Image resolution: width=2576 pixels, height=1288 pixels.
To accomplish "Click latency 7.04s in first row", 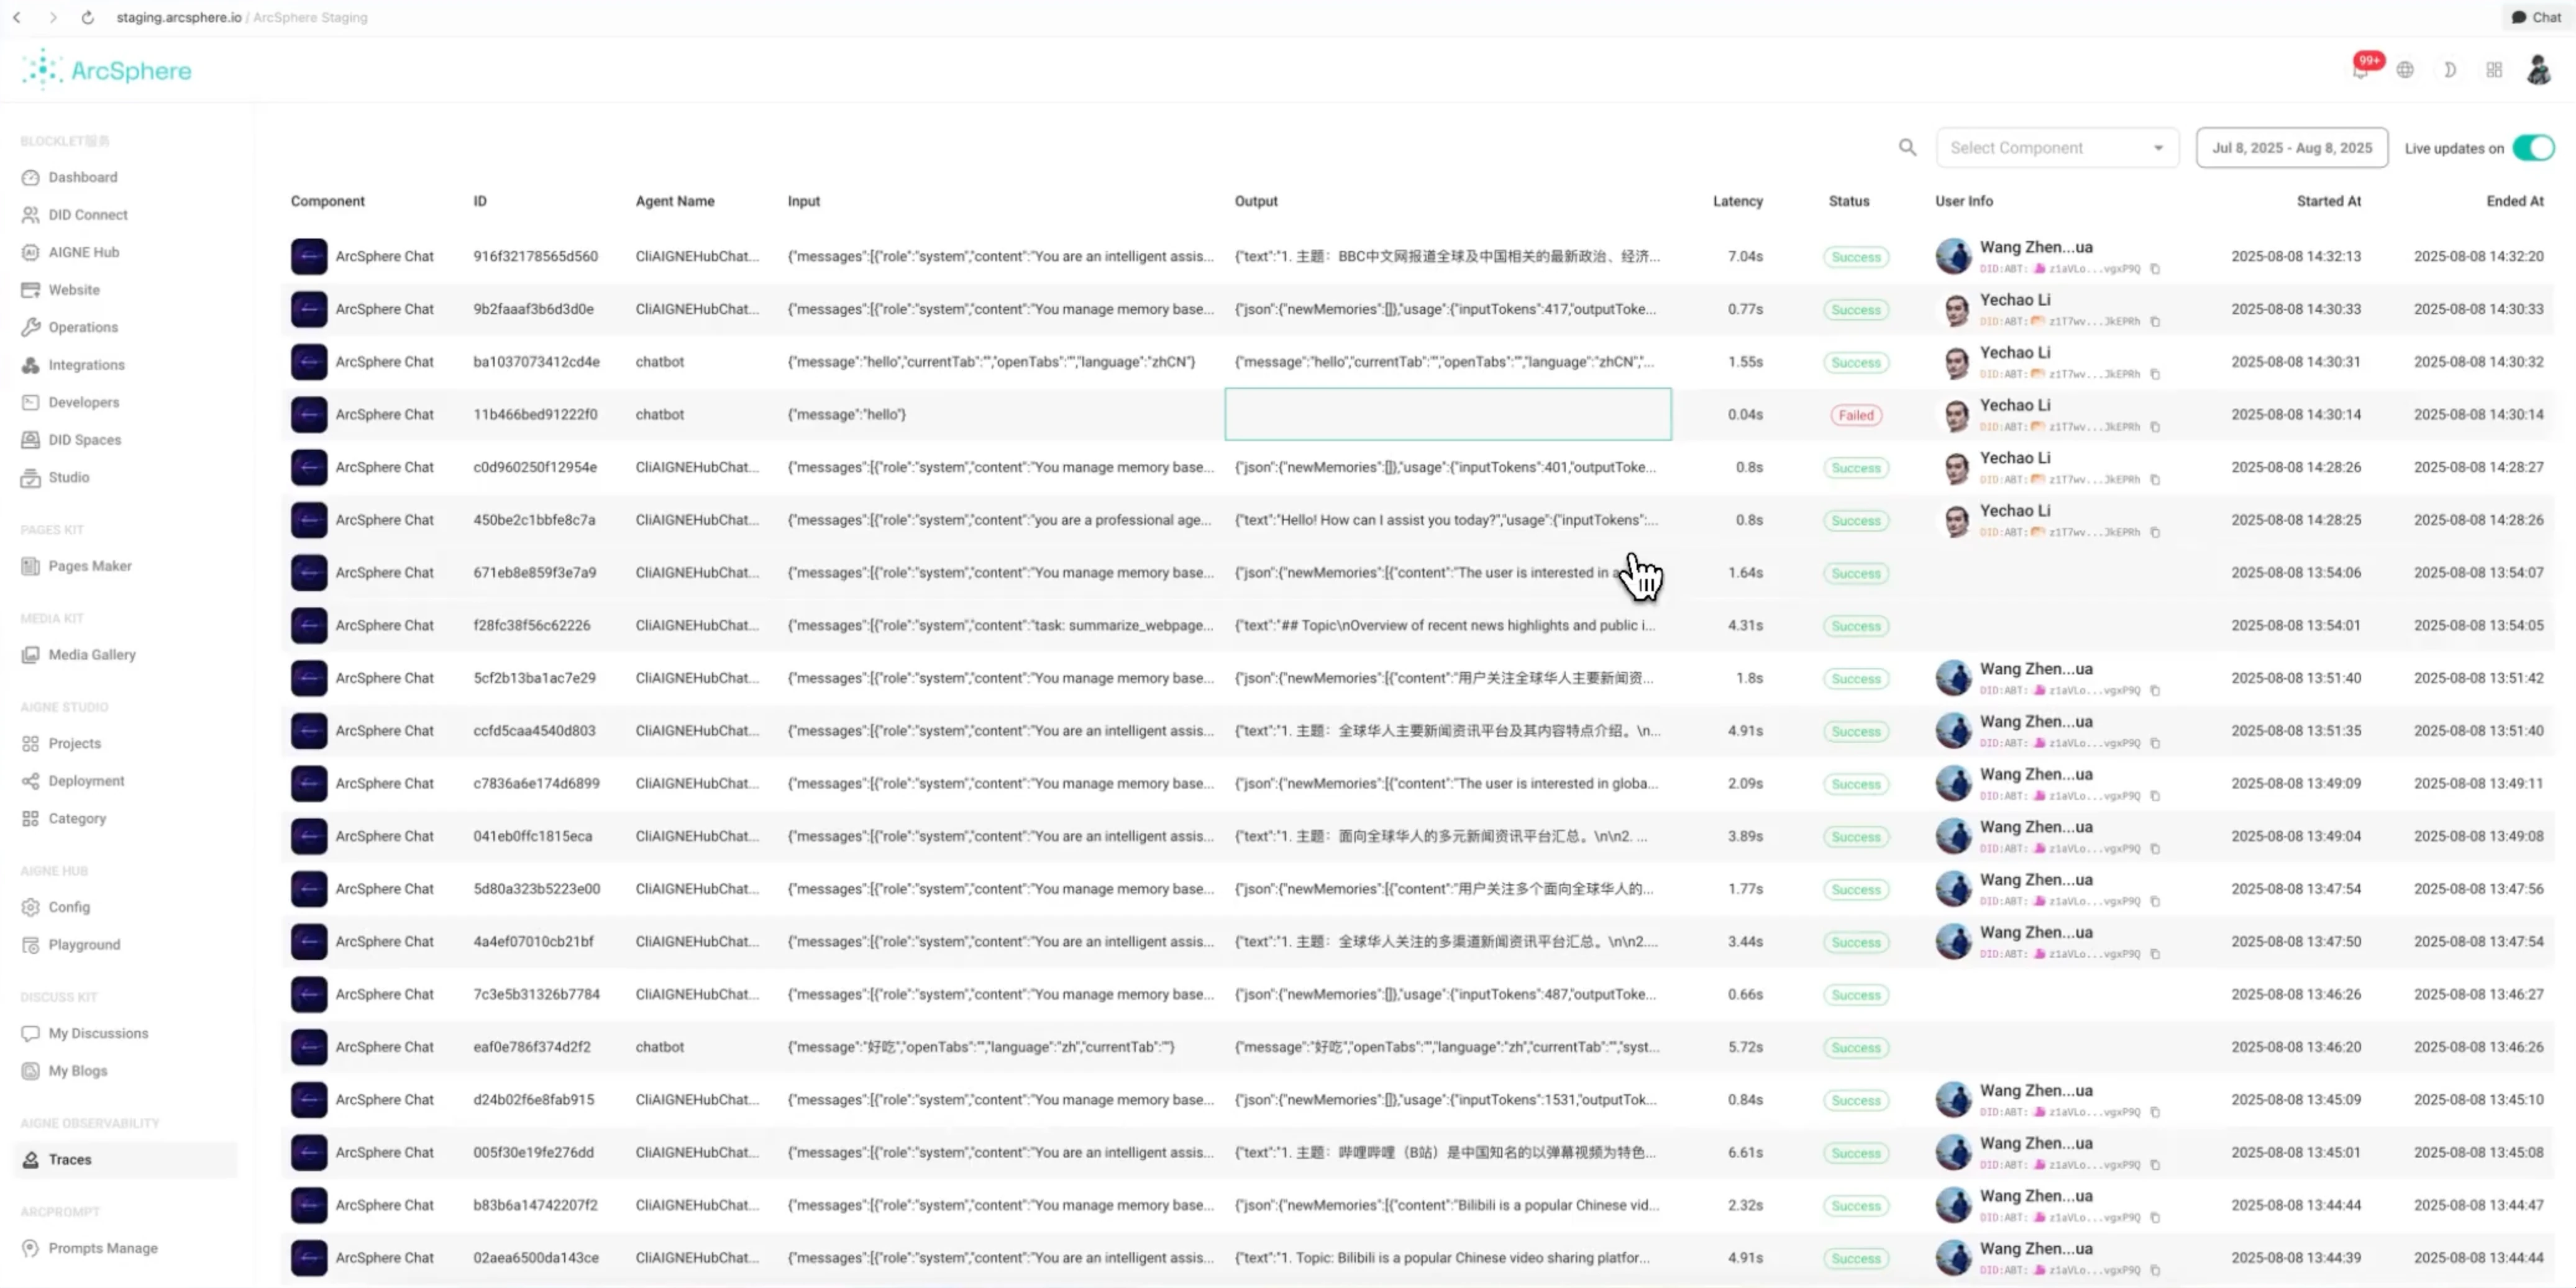I will (1745, 257).
